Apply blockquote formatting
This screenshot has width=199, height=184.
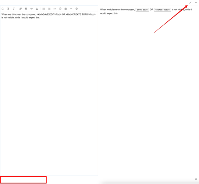tap(26, 8)
